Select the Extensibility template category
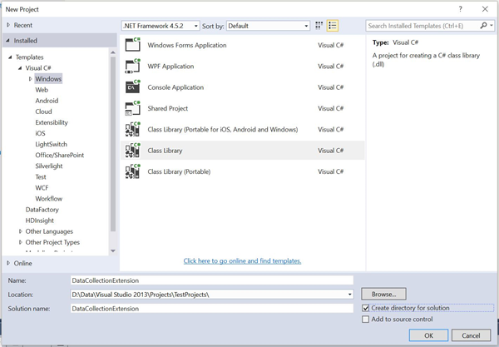 [52, 122]
